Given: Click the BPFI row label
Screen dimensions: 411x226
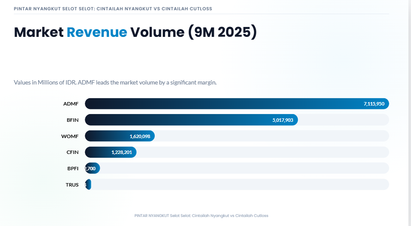Looking at the screenshot, I should (73, 169).
